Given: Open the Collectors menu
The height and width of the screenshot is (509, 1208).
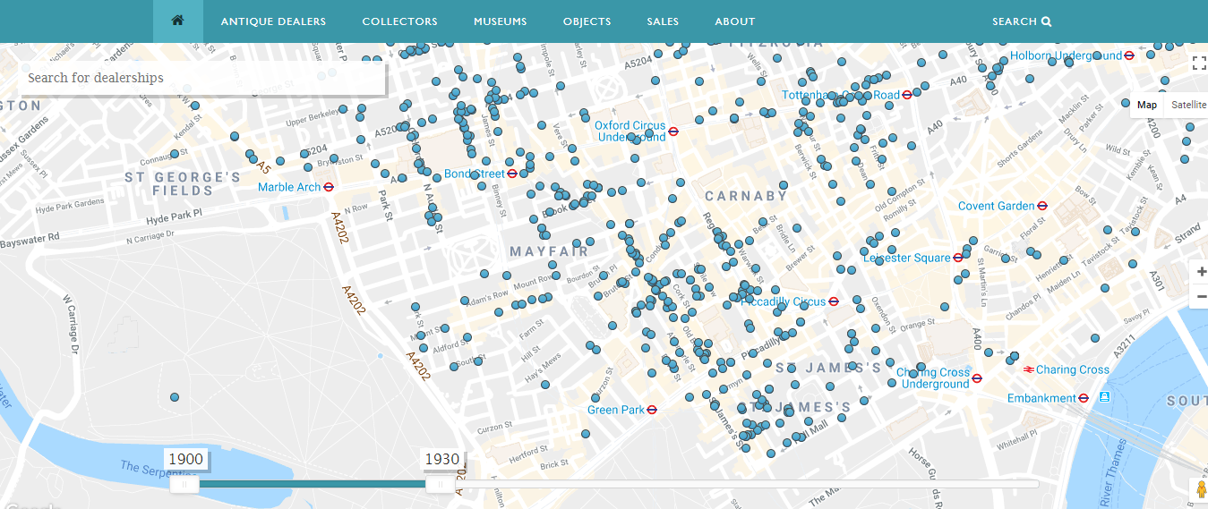Looking at the screenshot, I should (399, 21).
